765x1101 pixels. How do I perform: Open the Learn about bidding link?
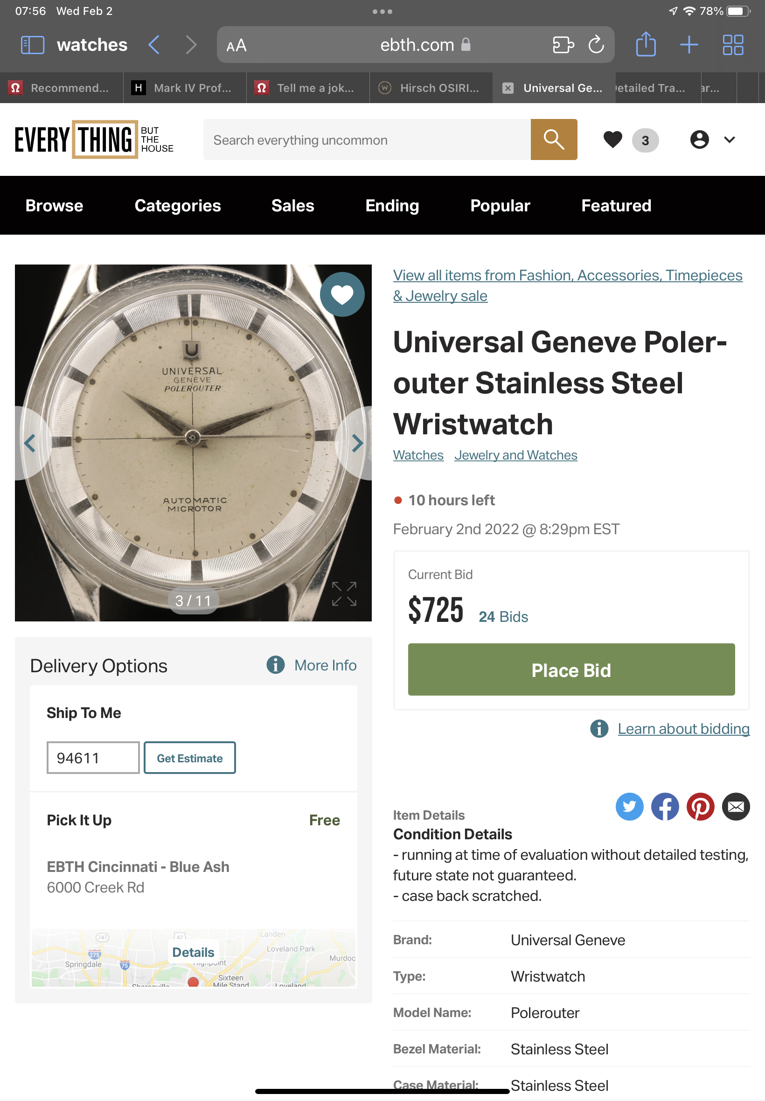coord(683,729)
